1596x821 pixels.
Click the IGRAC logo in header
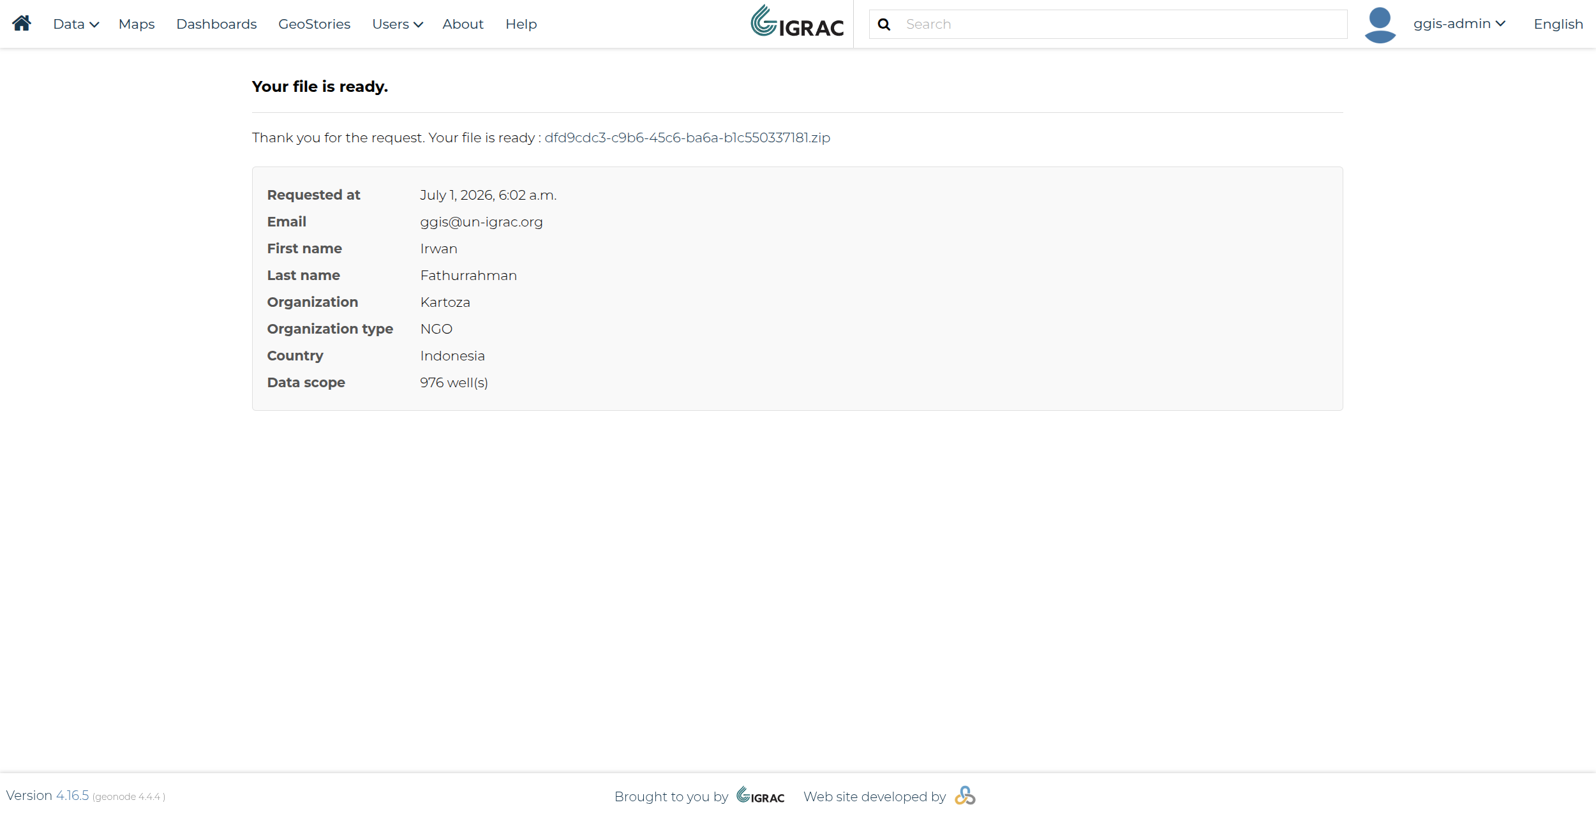[x=797, y=21]
